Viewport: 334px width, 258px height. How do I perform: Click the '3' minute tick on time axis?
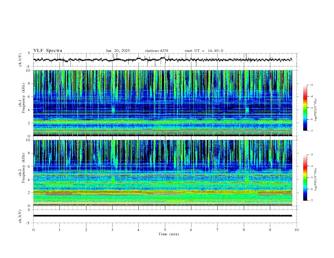tap(112, 230)
